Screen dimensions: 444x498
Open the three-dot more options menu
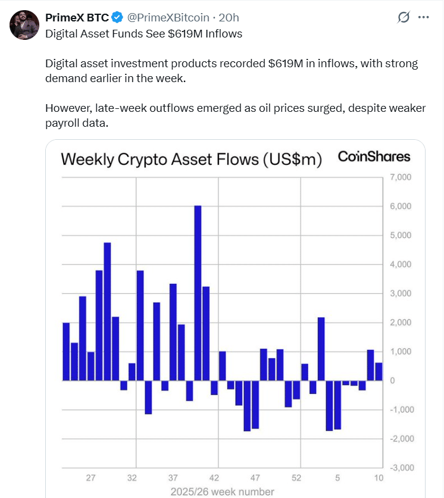423,18
